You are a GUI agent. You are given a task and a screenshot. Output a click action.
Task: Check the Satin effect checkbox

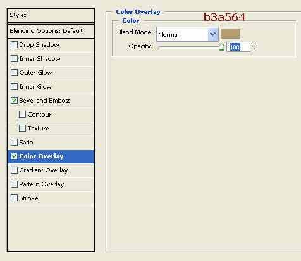click(14, 143)
